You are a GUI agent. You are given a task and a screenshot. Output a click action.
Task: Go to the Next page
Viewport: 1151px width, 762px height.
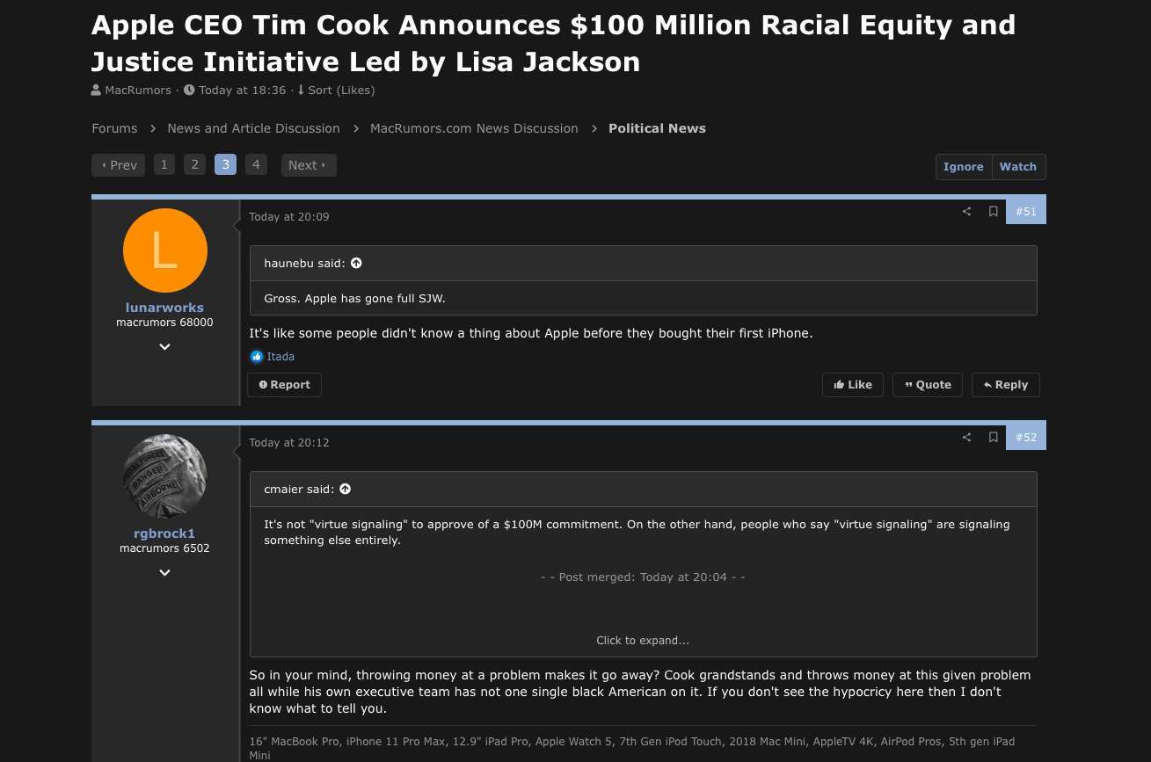309,165
